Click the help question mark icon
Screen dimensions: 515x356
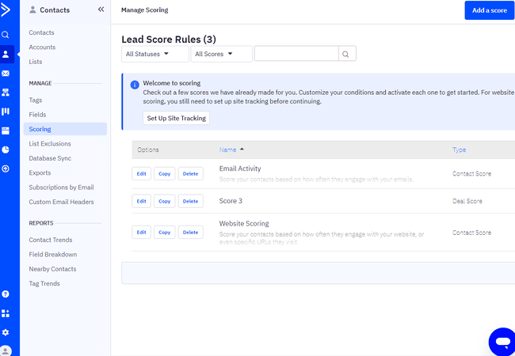click(6, 294)
